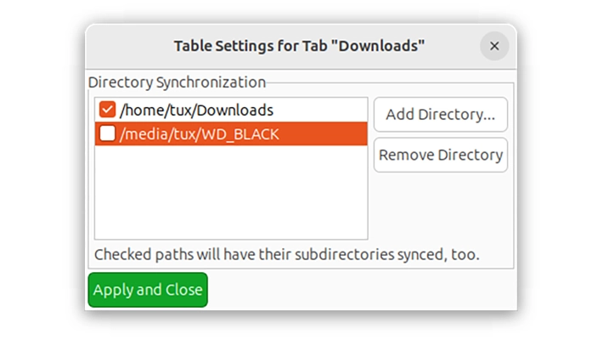Click the green Apply and Close button
Image resolution: width=603 pixels, height=340 pixels.
point(148,290)
